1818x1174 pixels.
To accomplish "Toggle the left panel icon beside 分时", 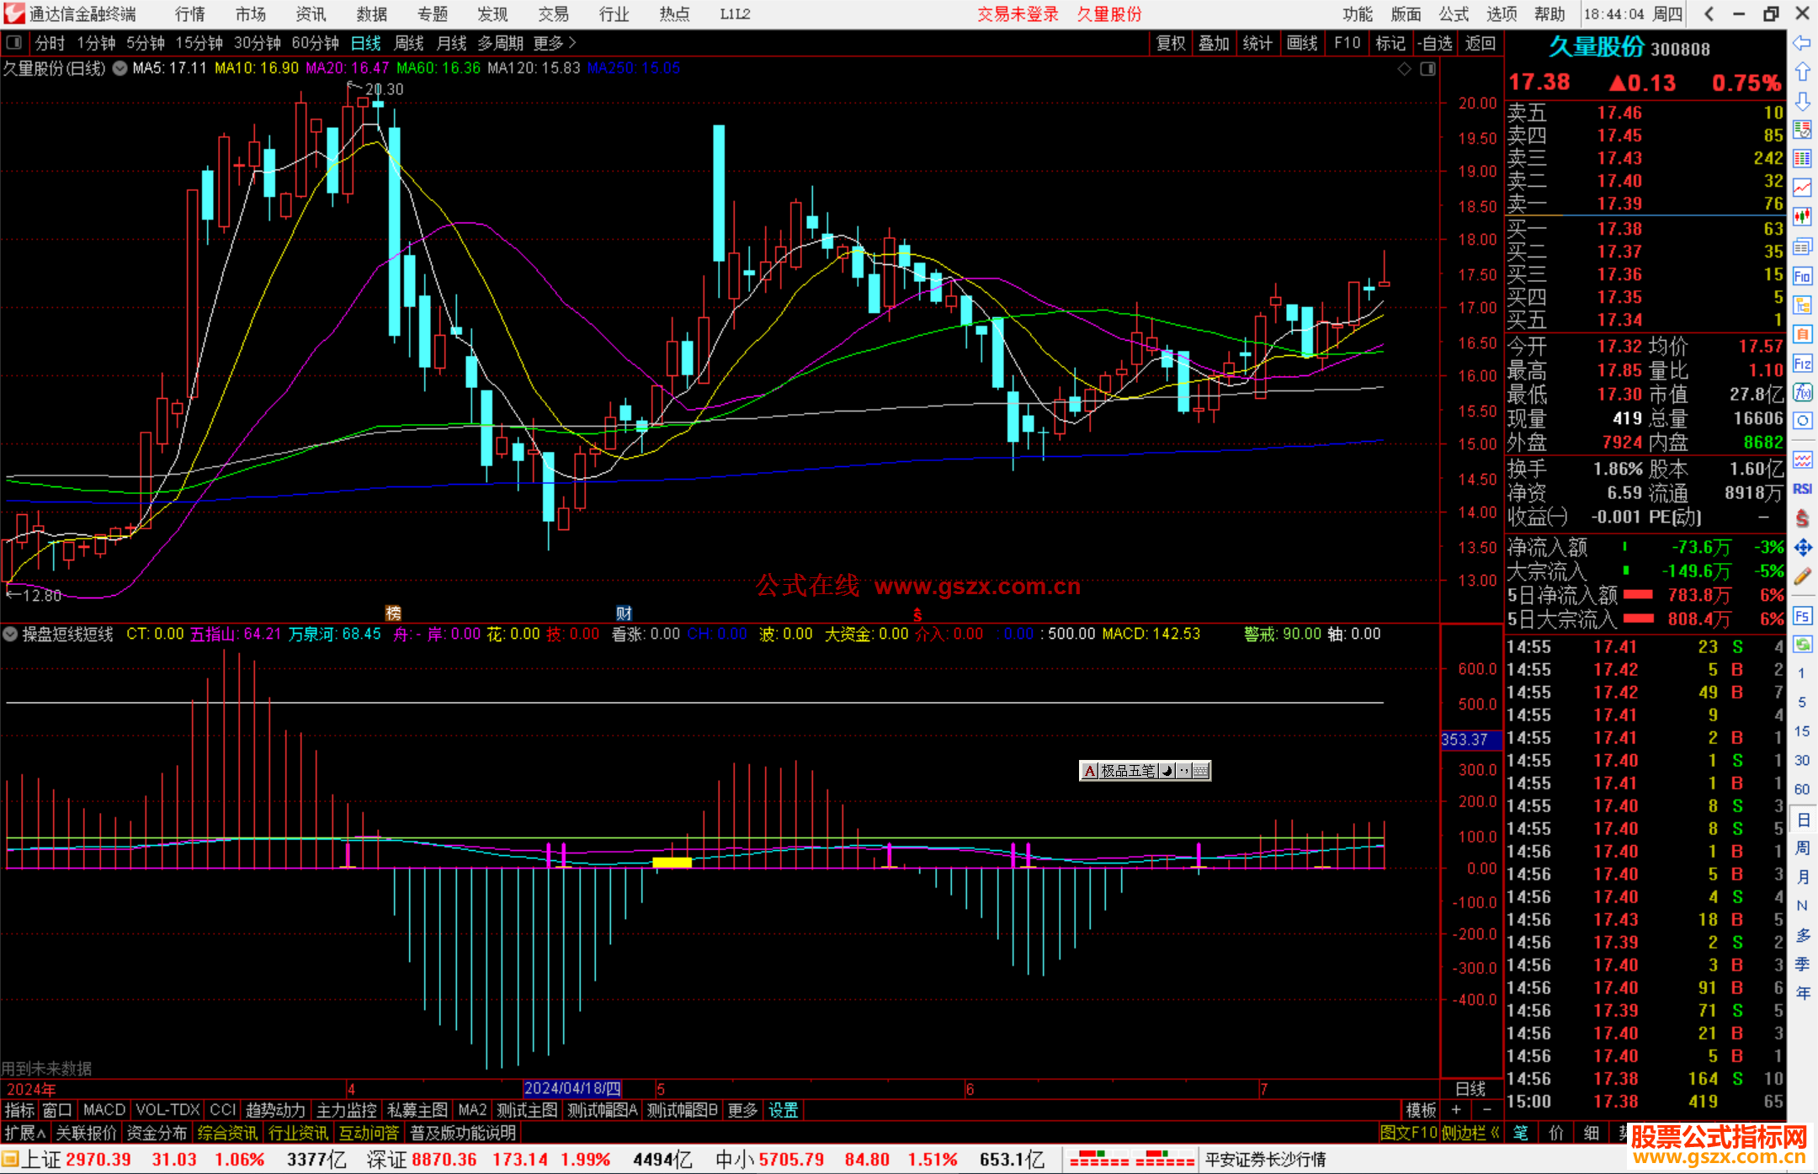I will point(14,42).
